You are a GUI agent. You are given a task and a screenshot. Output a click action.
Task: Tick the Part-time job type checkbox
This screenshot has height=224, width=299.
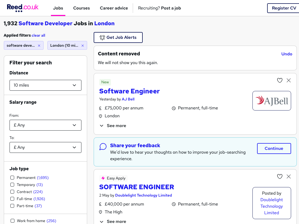pos(12,206)
